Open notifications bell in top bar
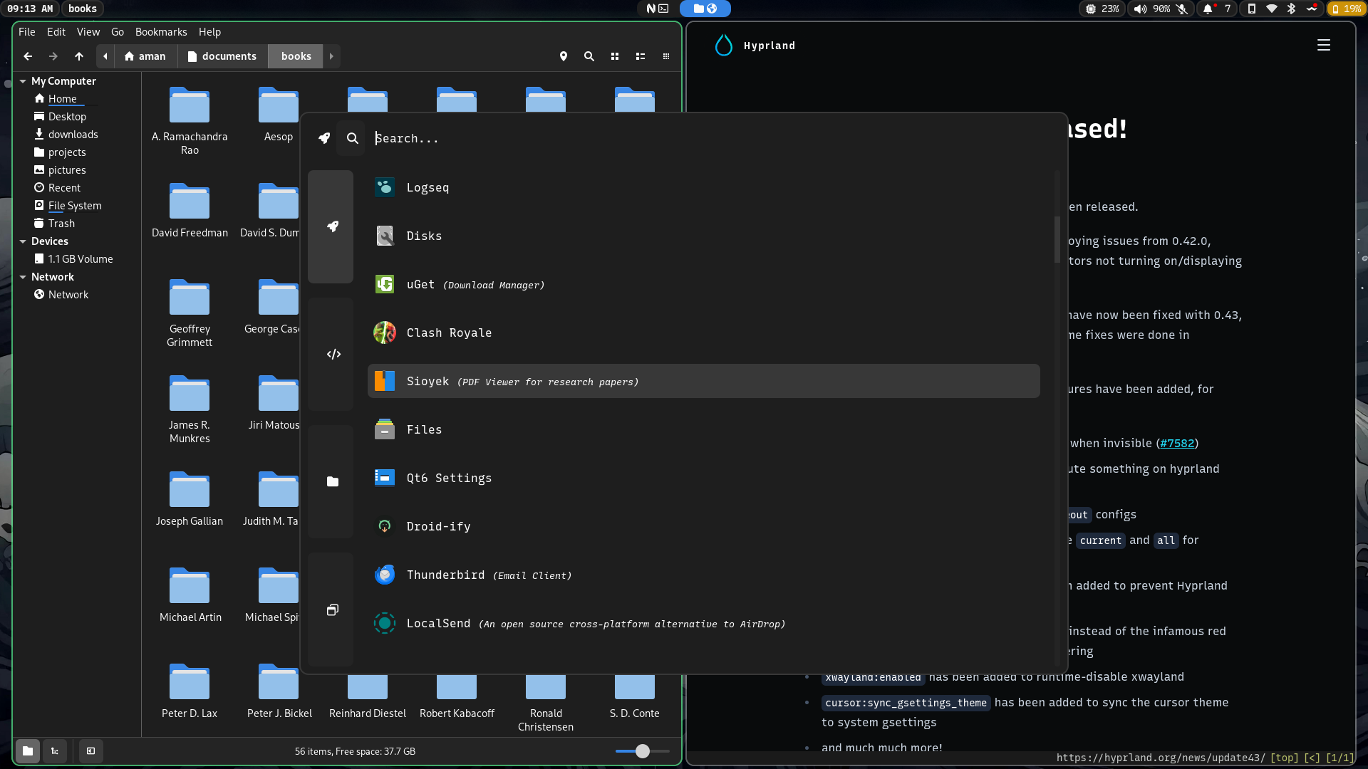The width and height of the screenshot is (1368, 769). tap(1208, 9)
